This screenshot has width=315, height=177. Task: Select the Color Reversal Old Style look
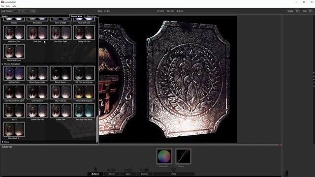(14, 92)
